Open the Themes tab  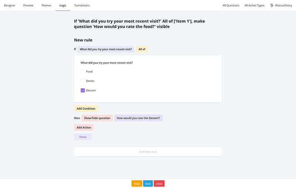[x=46, y=6]
